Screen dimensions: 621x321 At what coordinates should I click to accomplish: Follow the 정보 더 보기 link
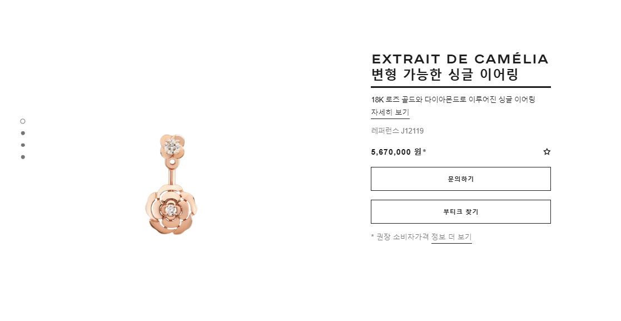tap(451, 237)
